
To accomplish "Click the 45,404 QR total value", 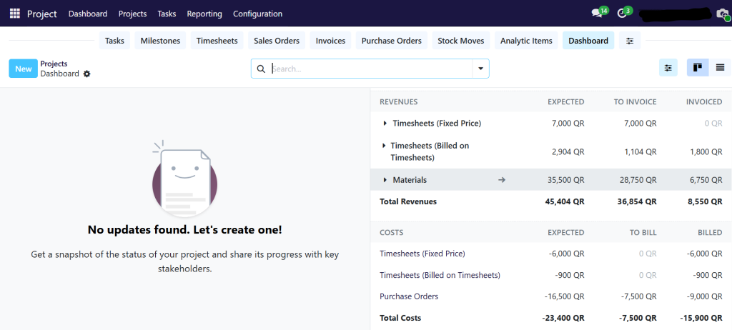I will pos(565,201).
